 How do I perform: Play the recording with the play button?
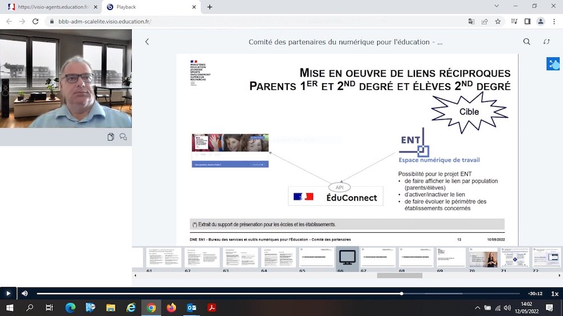pyautogui.click(x=8, y=294)
